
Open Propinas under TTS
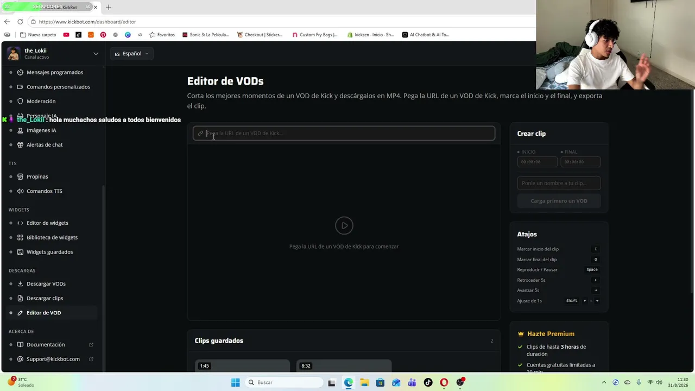37,176
